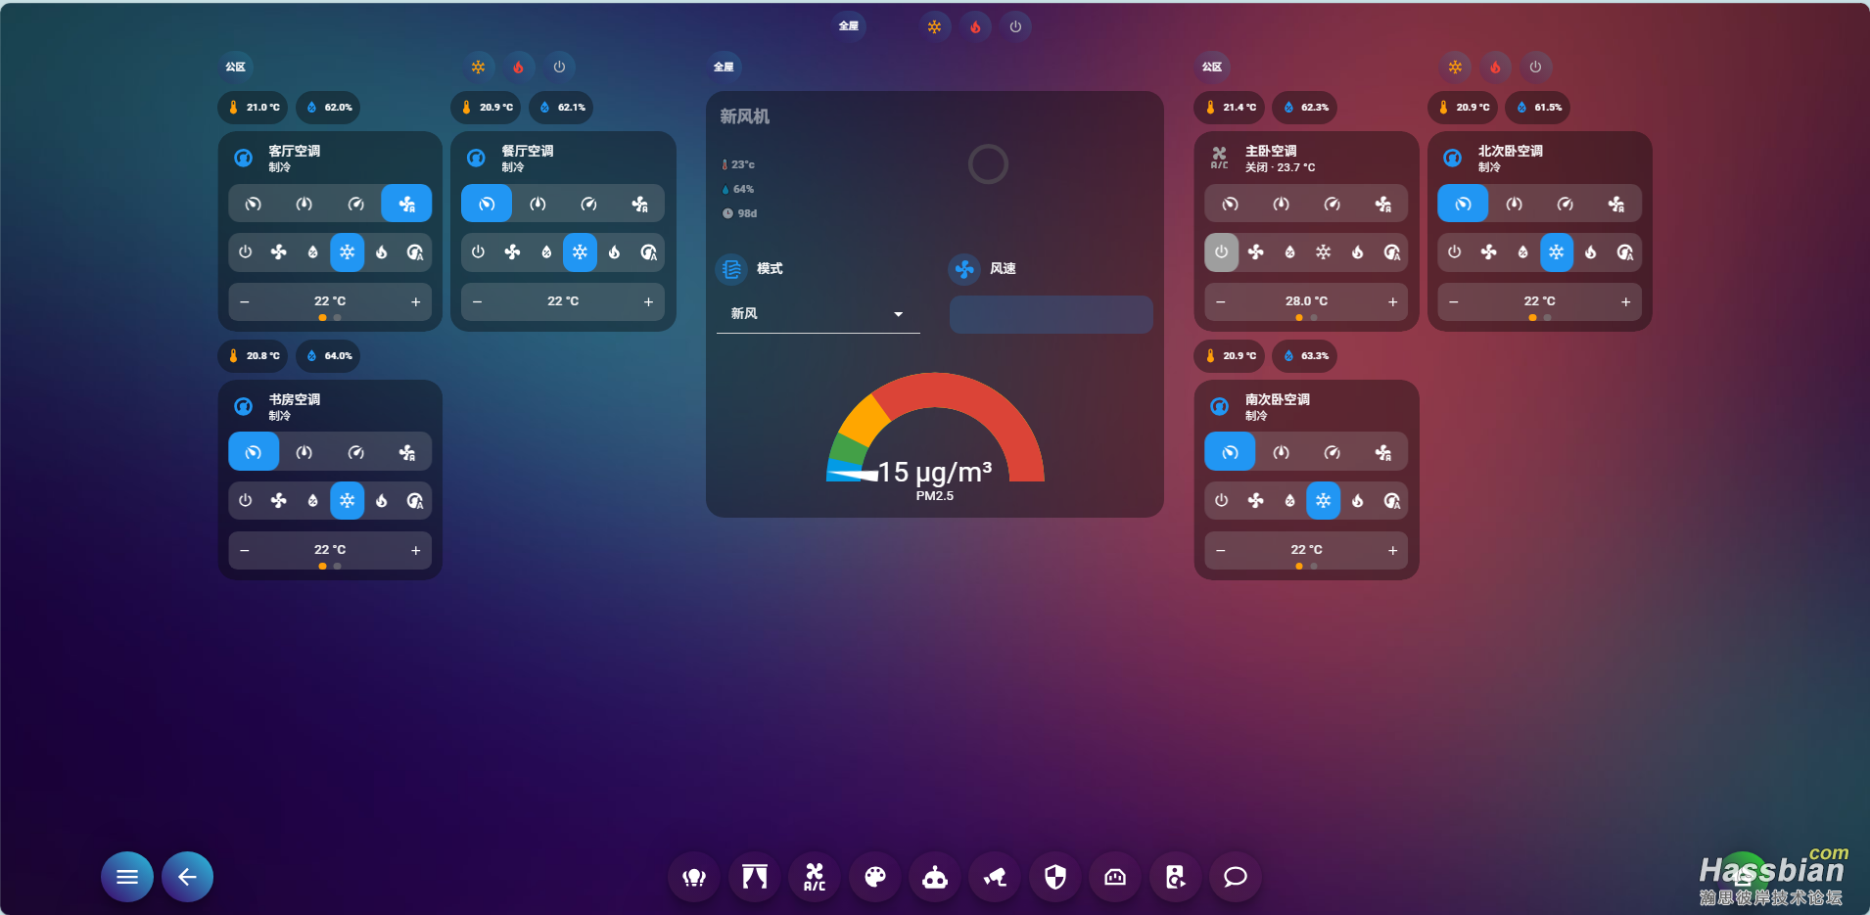Viewport: 1870px width, 915px height.
Task: Click the blue back arrow button
Action: click(187, 877)
